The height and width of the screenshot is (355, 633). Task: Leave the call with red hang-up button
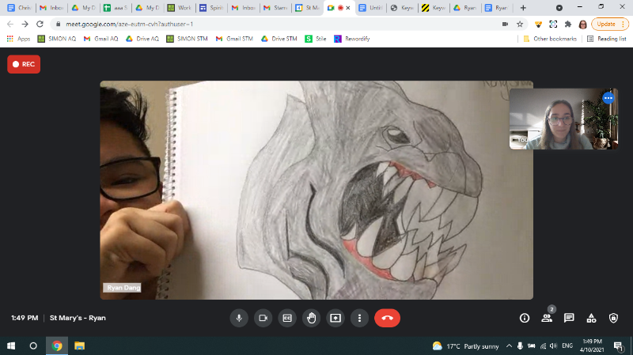[x=387, y=318]
